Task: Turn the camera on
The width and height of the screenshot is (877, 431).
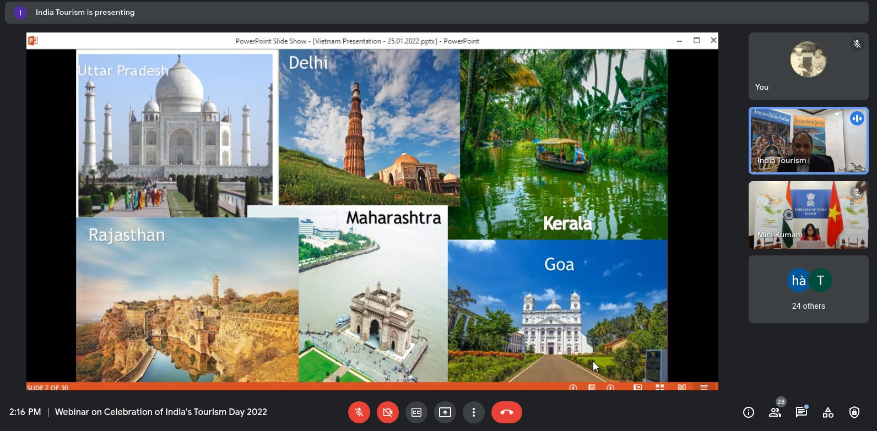Action: click(x=387, y=412)
